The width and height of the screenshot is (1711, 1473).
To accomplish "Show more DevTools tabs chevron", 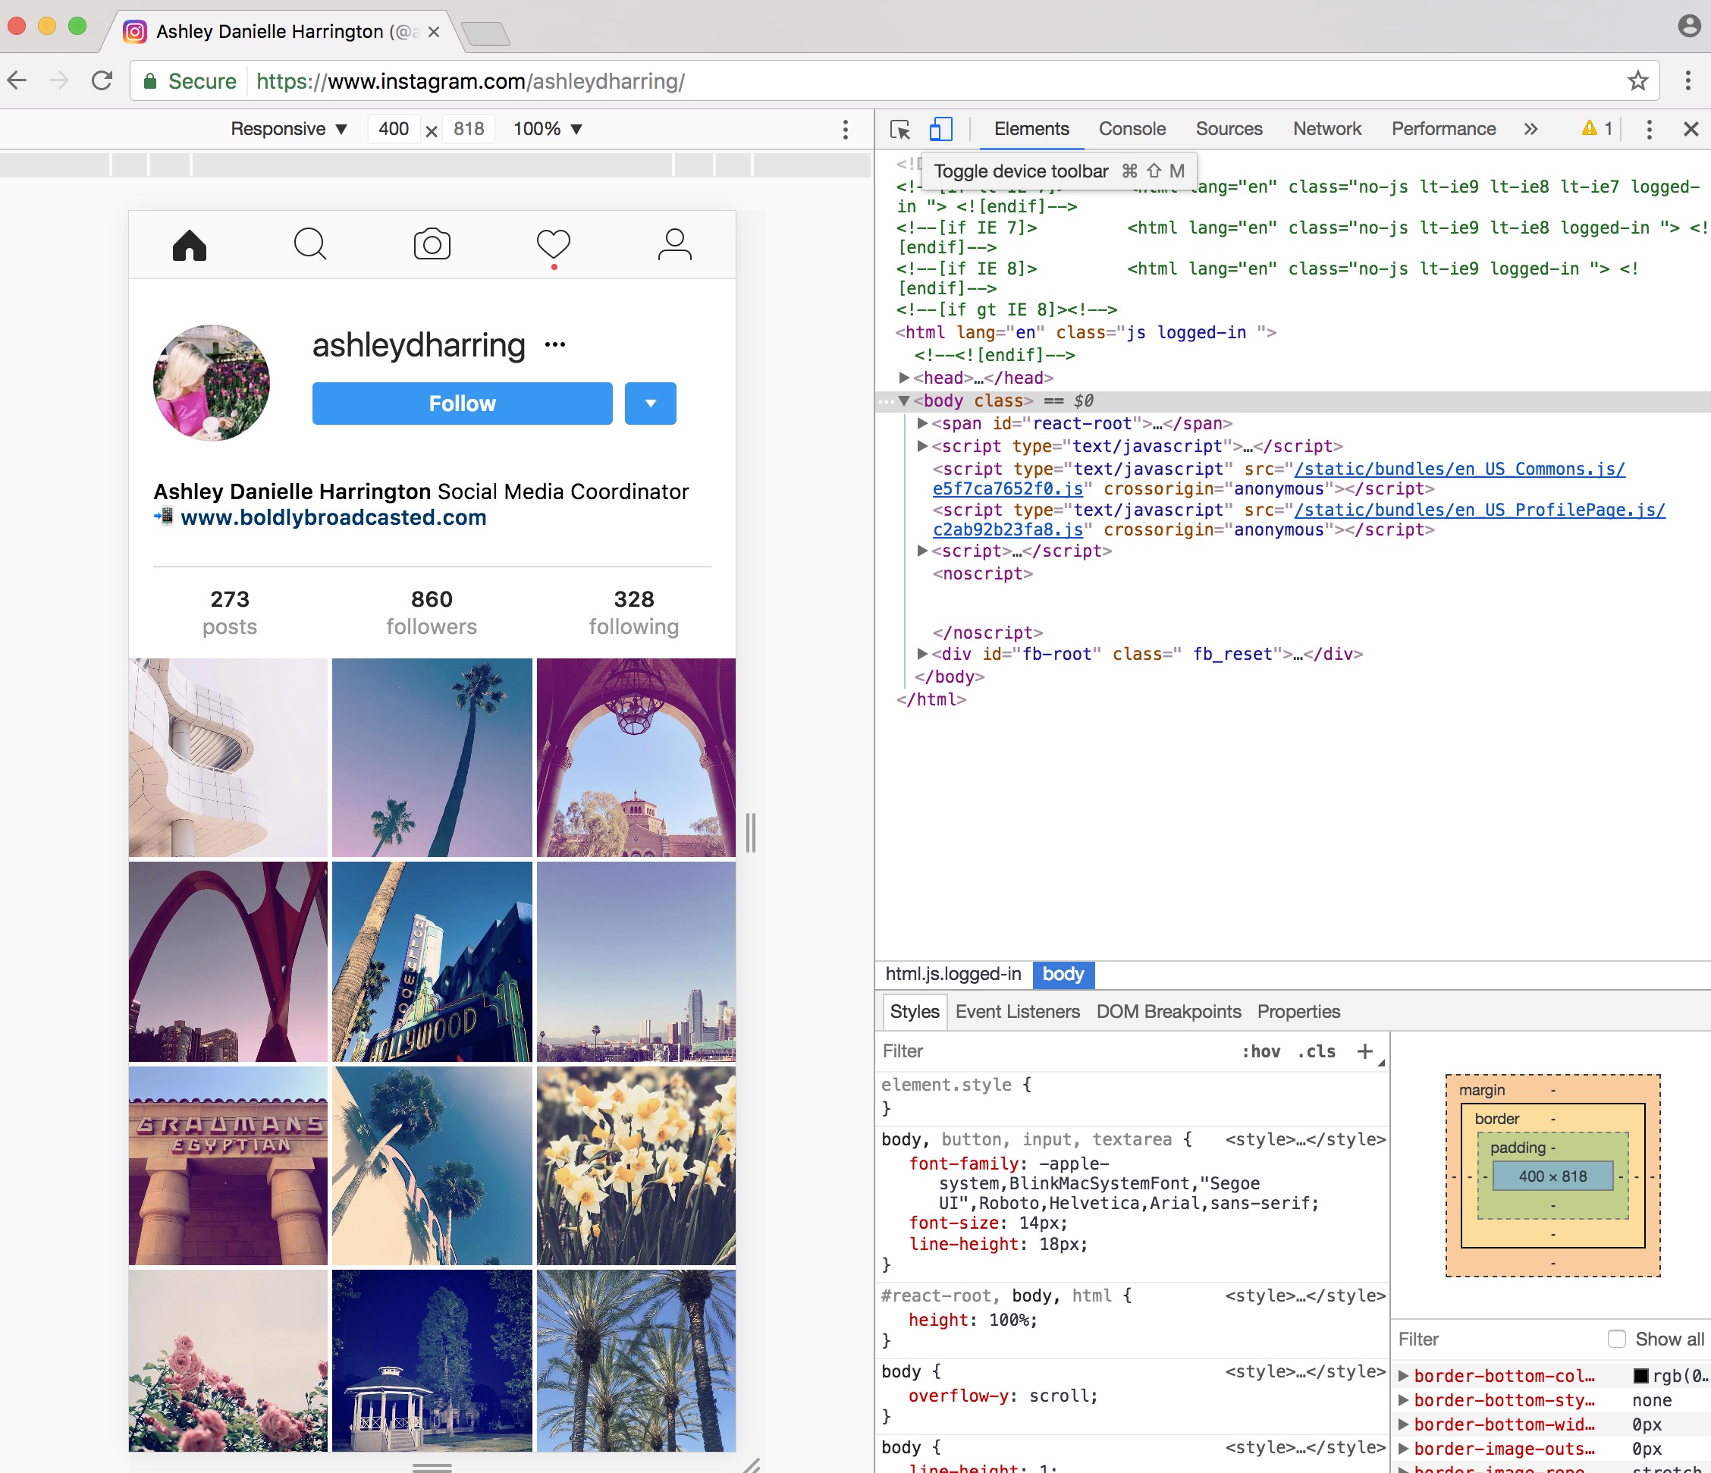I will point(1530,129).
